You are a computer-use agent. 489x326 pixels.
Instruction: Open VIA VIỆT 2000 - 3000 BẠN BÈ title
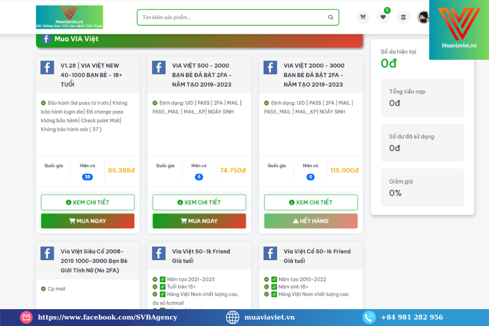(x=314, y=75)
